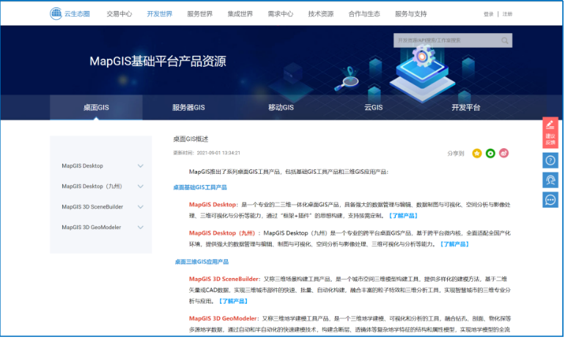This screenshot has width=565, height=339.
Task: Click the 更新时间 2021-09-01 timestamp
Action: click(x=207, y=153)
